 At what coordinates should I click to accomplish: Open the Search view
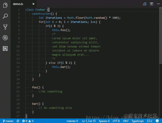tap(5, 16)
